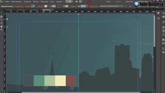Open the Файл menu
The image size is (165, 93).
coord(7,2)
